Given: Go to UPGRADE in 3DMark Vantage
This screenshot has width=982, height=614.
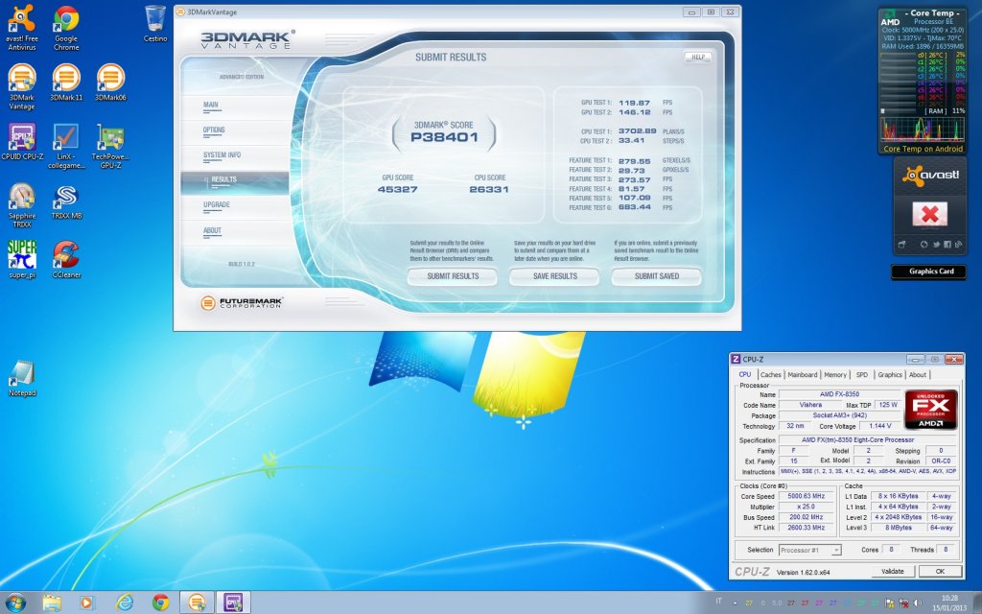Looking at the screenshot, I should click(x=217, y=205).
